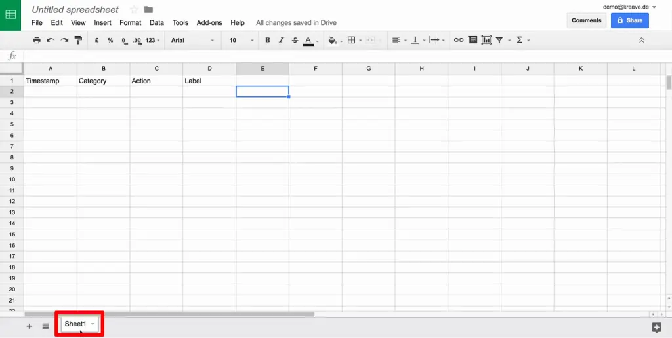
Task: Insert a link with chain icon
Action: (459, 40)
